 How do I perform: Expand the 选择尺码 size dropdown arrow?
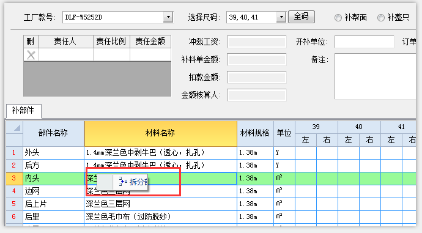click(281, 17)
